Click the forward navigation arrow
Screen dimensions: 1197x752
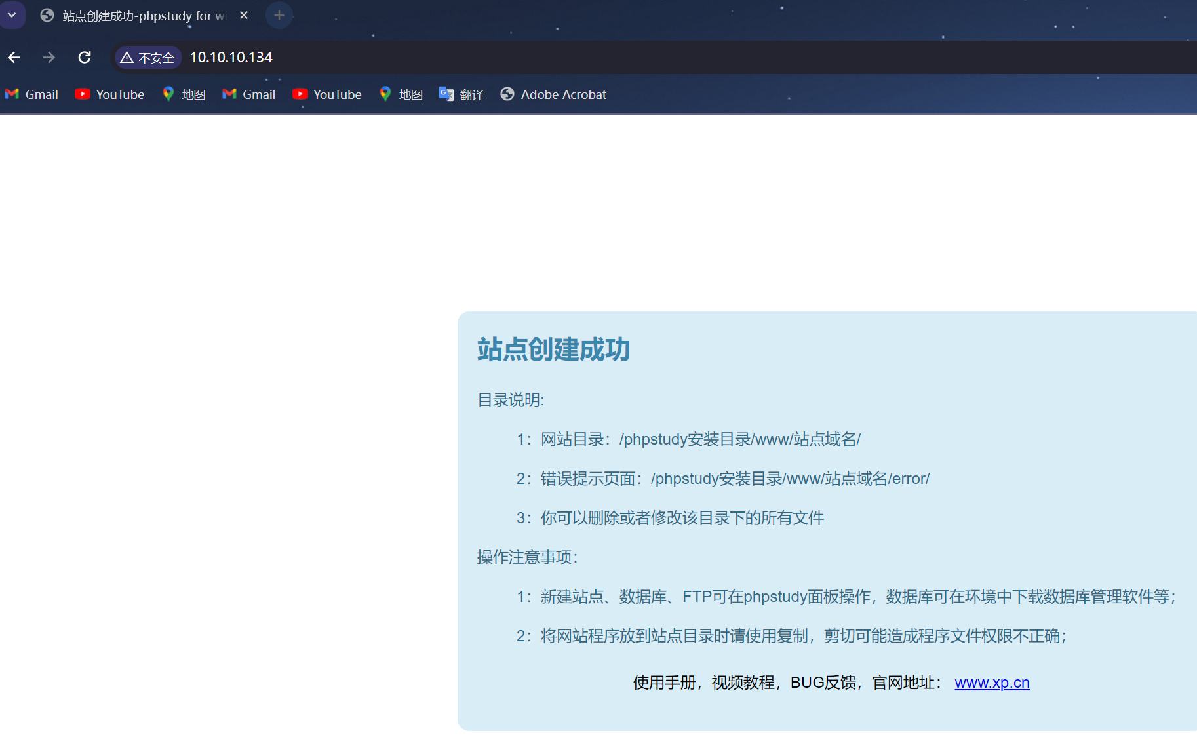[x=49, y=58]
